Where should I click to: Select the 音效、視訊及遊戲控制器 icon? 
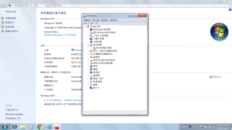click(x=91, y=51)
